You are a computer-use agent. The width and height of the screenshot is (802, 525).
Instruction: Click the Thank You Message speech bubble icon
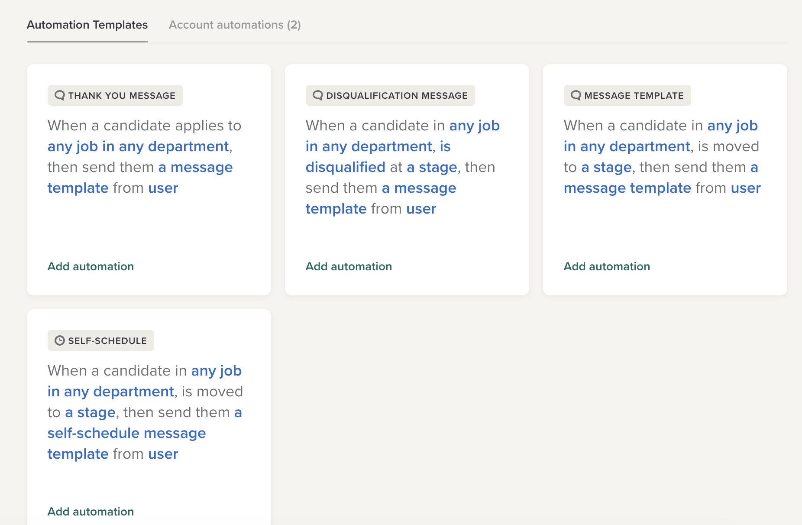(x=60, y=95)
